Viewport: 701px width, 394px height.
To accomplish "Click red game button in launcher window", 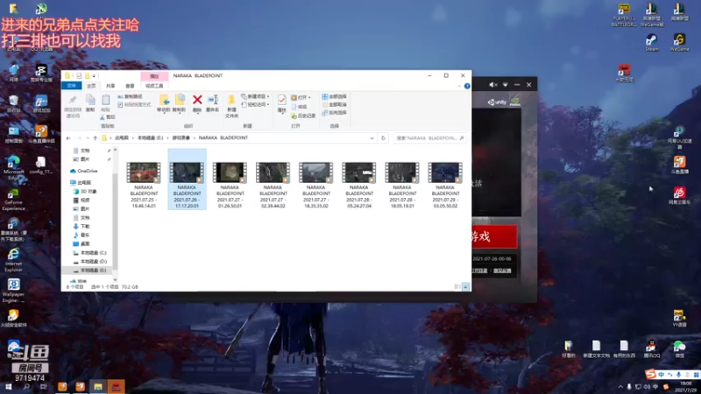I will [494, 236].
